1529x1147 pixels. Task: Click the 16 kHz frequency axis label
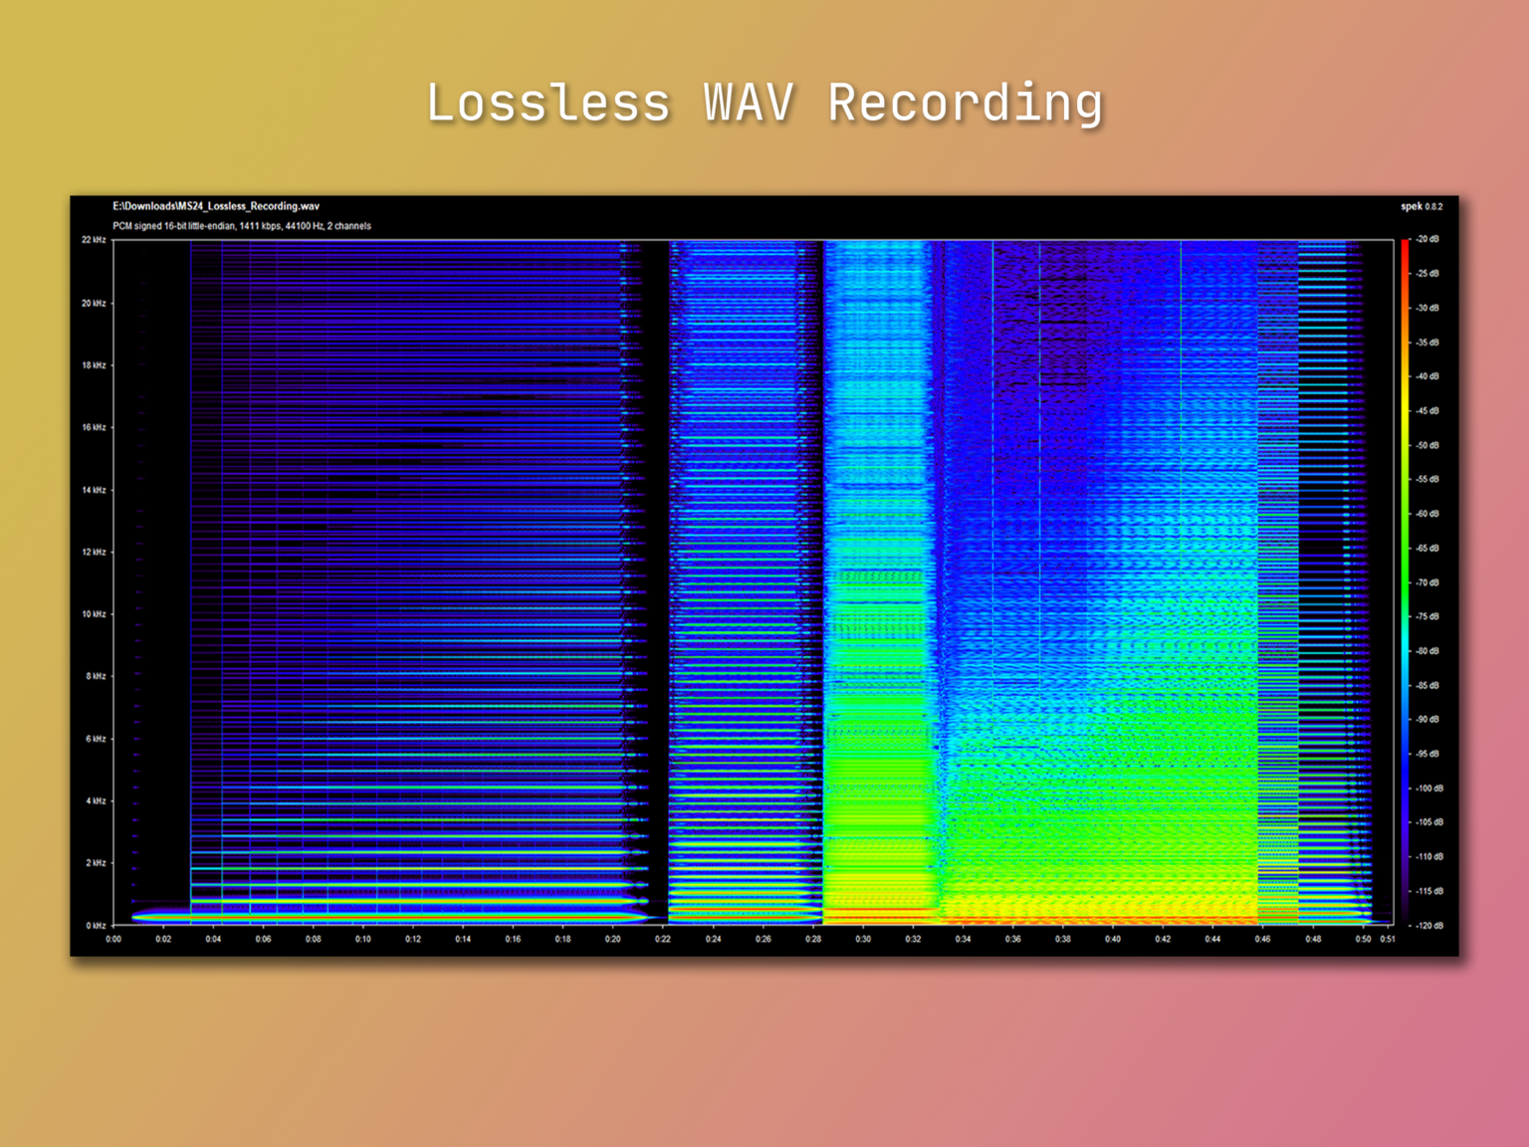coord(94,427)
